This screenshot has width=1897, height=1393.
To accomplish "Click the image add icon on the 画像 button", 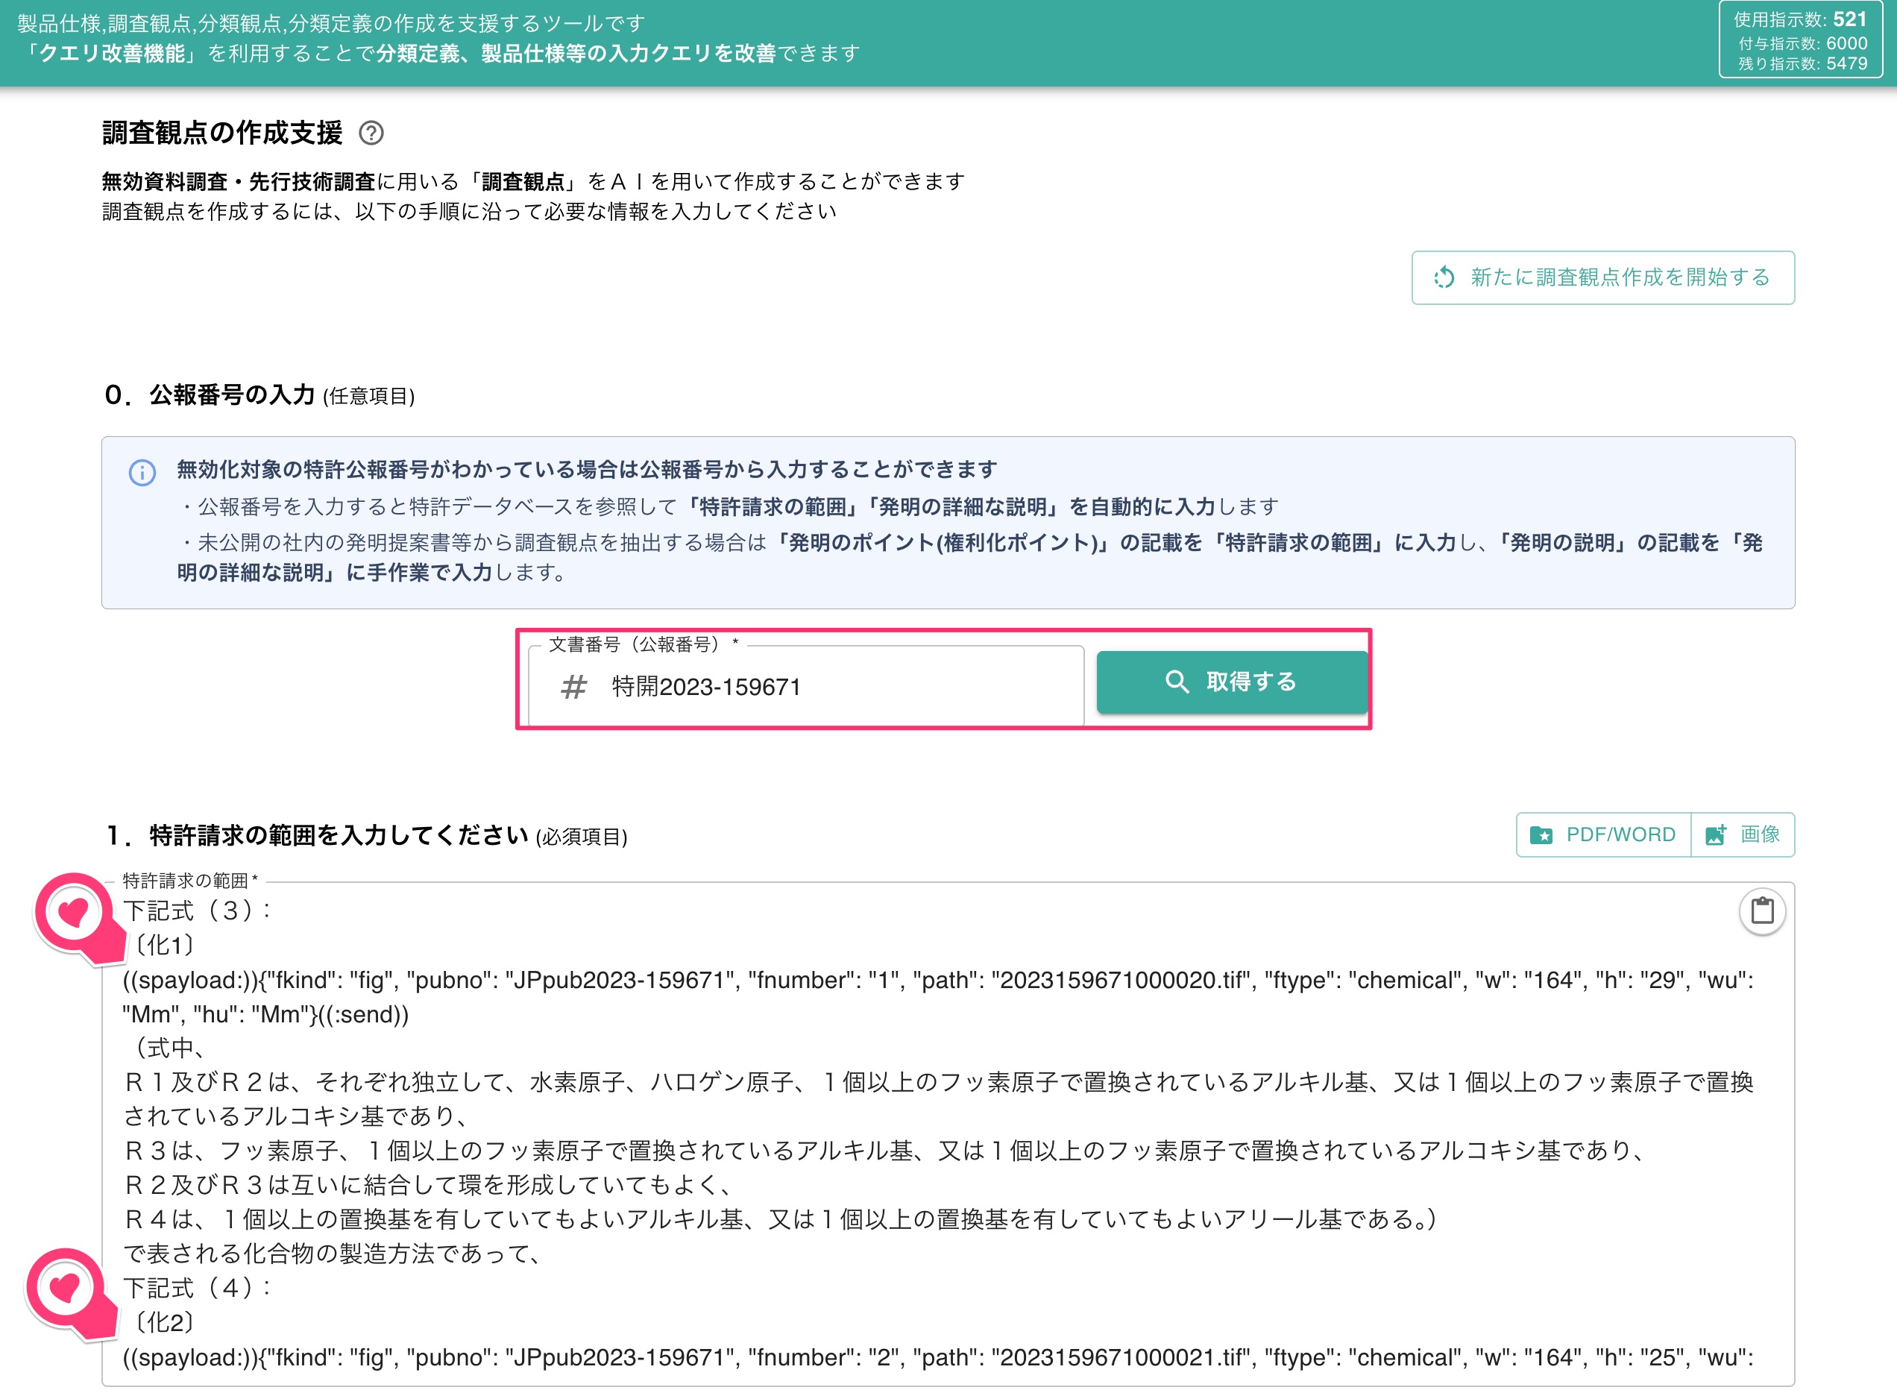I will [1716, 834].
